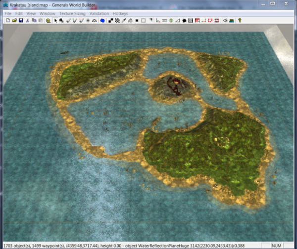Click the crosshatched grid square icon
Screen dimensions: 297x249
[x=191, y=20]
